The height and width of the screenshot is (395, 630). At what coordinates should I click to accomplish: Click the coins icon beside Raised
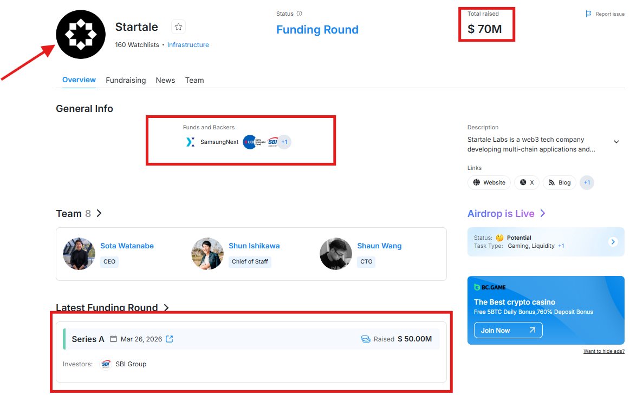pyautogui.click(x=366, y=339)
